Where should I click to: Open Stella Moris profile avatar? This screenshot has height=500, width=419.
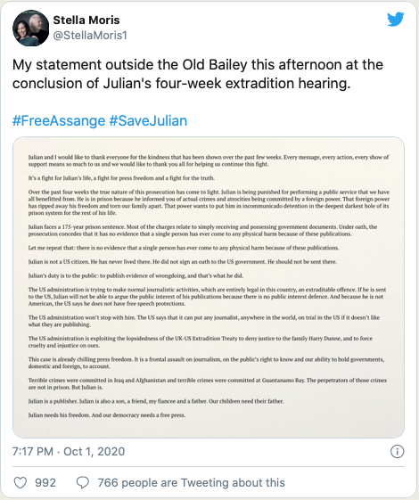[30, 28]
